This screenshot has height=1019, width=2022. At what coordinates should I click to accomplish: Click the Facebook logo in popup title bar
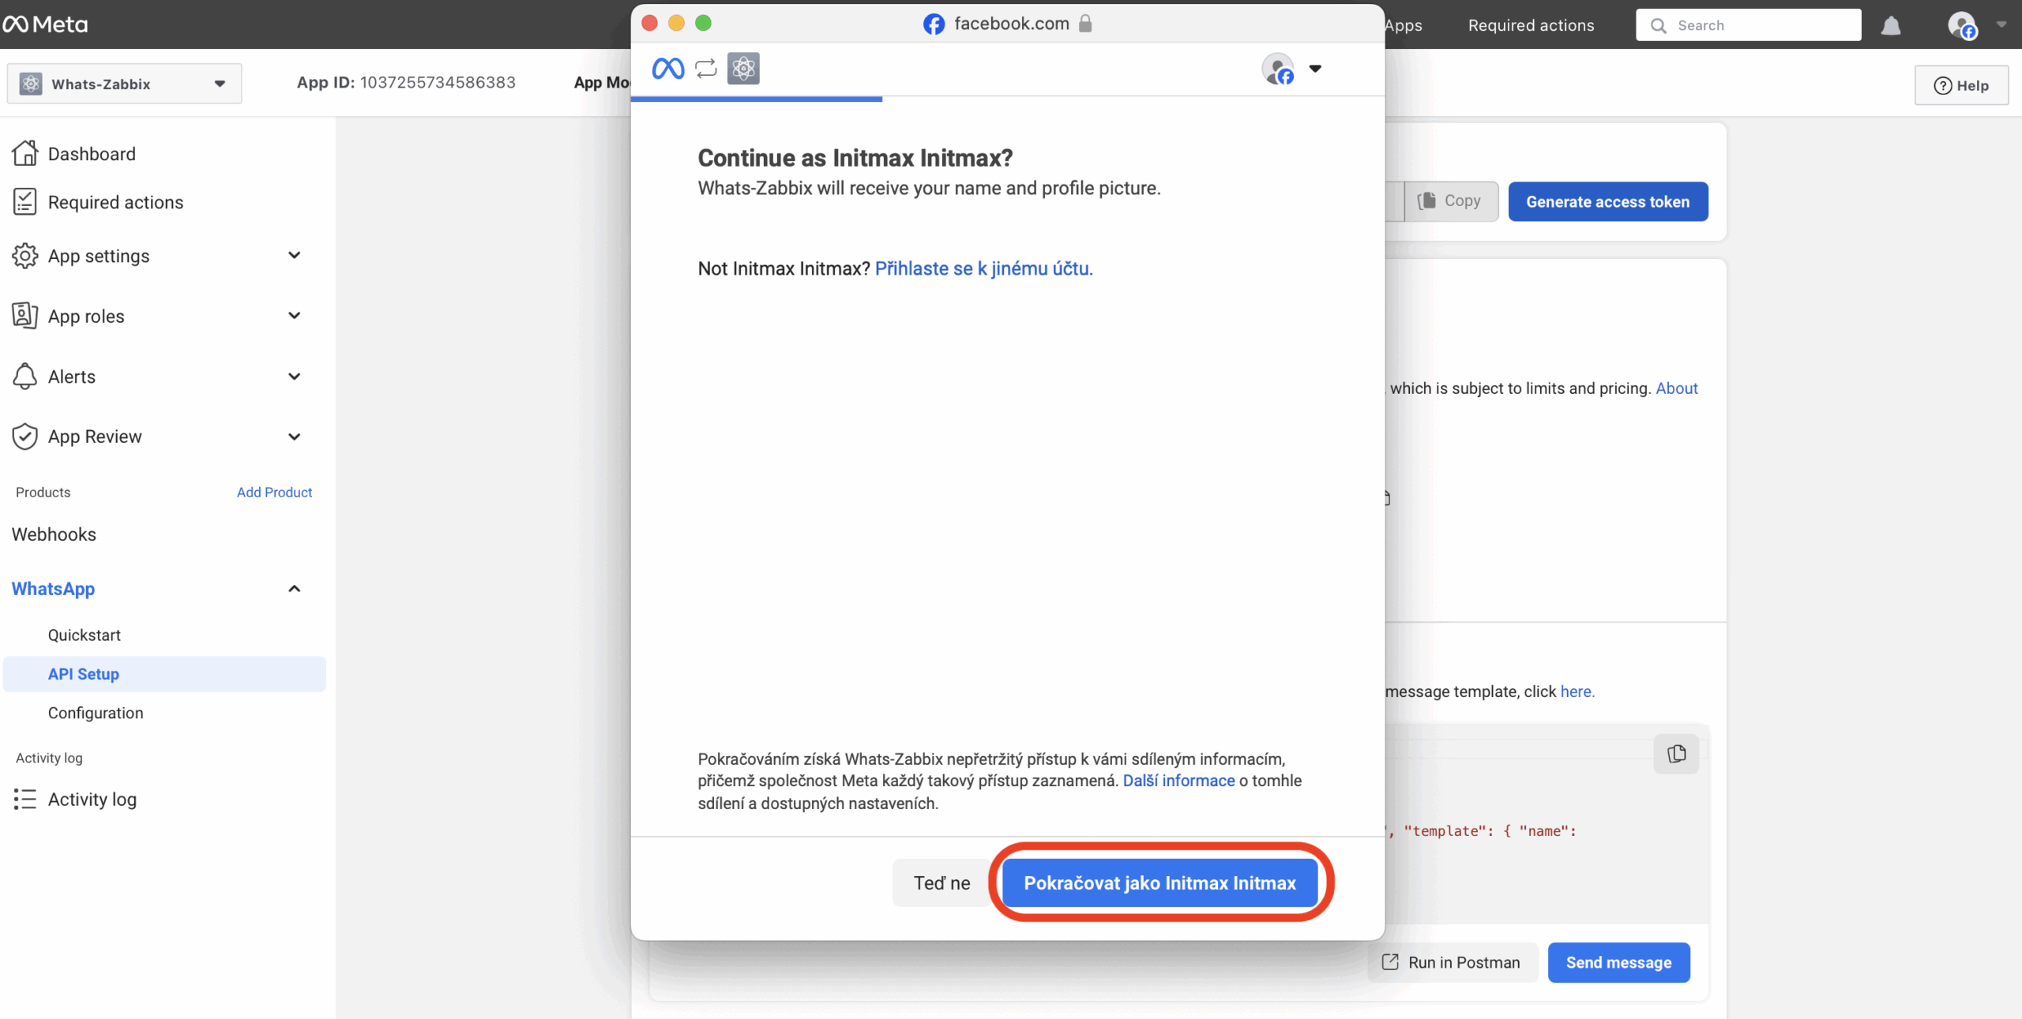point(934,24)
